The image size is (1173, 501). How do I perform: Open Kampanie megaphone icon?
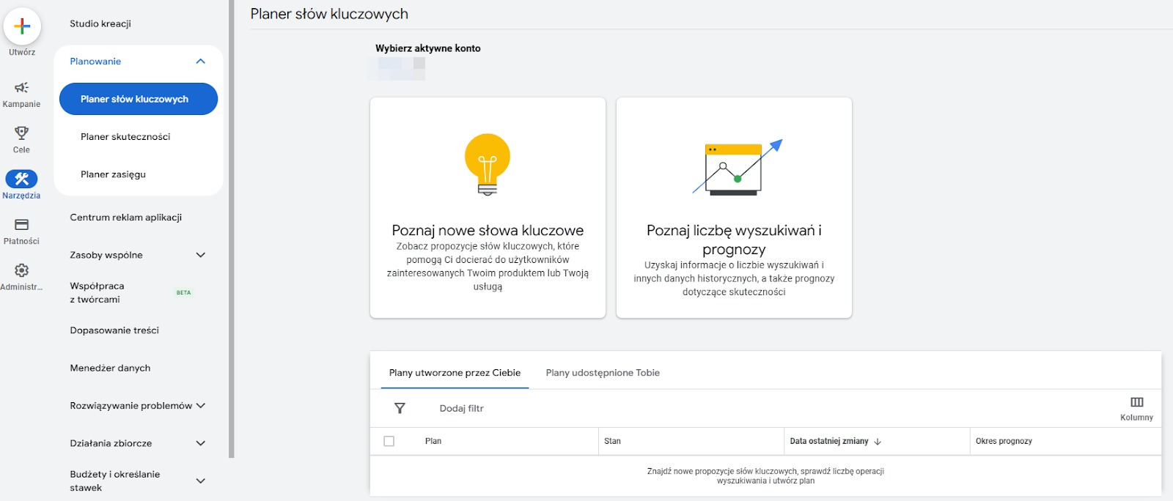[21, 88]
